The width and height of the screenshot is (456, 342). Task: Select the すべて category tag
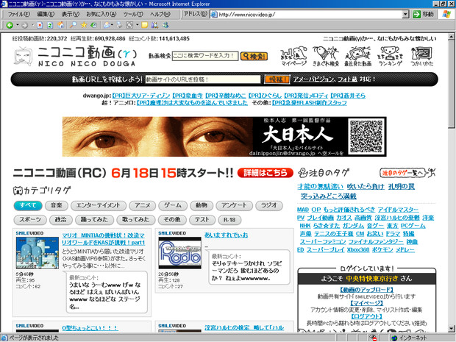pos(28,206)
